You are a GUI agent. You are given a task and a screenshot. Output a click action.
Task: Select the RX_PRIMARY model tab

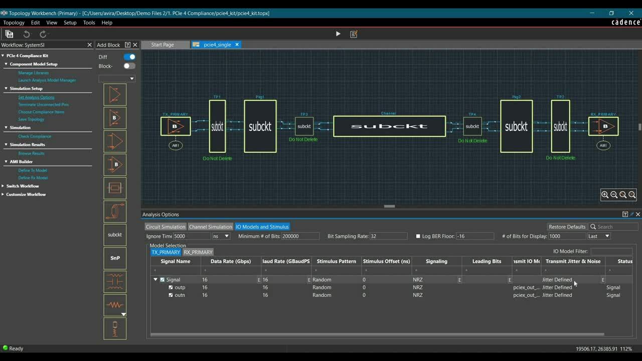click(x=198, y=252)
